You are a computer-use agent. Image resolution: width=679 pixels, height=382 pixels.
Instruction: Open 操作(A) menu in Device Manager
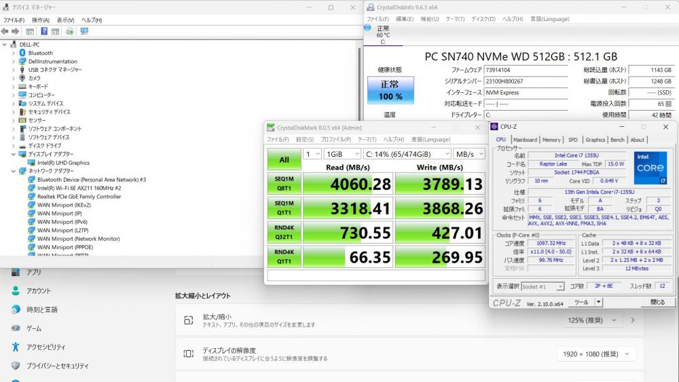40,20
